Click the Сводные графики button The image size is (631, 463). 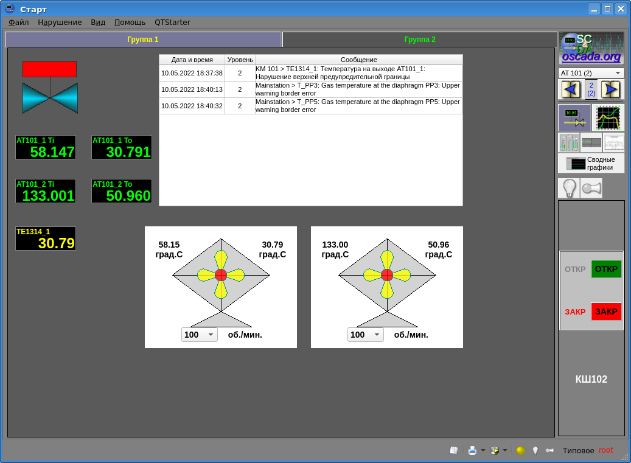(x=591, y=163)
